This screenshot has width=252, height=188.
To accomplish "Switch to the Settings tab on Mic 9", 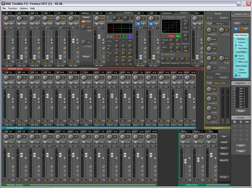I will click(x=85, y=13).
